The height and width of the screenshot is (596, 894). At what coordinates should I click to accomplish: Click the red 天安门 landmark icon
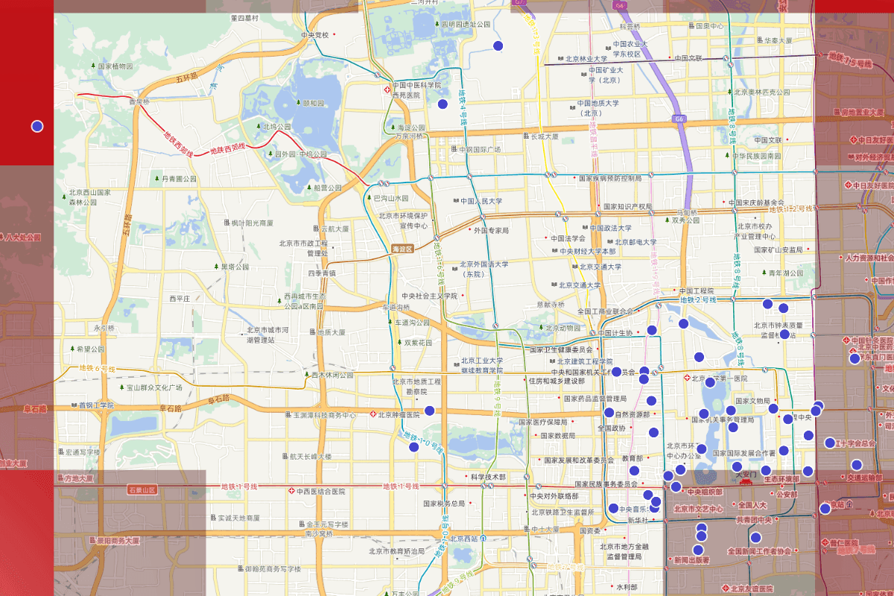click(745, 482)
